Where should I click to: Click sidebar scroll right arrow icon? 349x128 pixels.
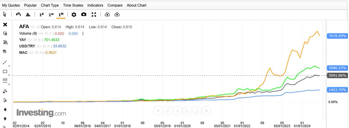pos(5,119)
